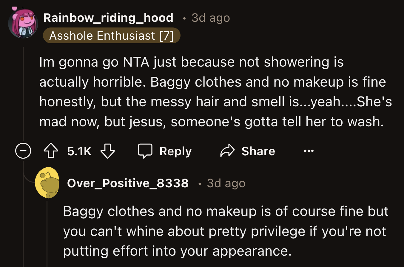
Task: Open Rainbow_riding_hood's profile
Action: (108, 18)
